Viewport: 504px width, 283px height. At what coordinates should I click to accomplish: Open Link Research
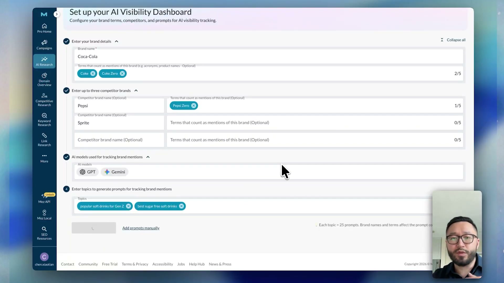tap(44, 139)
